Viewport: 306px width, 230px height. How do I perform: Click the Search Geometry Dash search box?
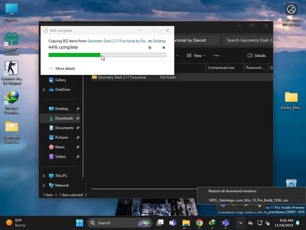248,40
